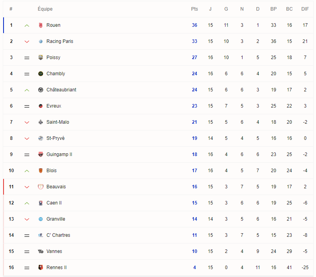Click the green up arrow beside Rouen
This screenshot has width=316, height=277.
(27, 25)
